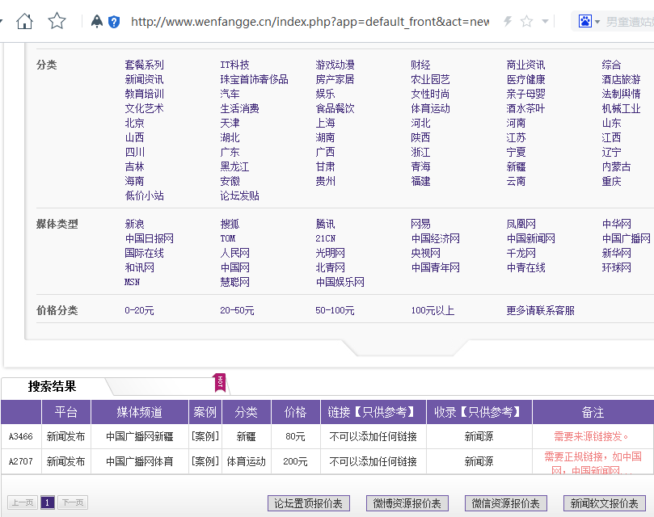Select the 凤凰网 media link

[x=521, y=225]
